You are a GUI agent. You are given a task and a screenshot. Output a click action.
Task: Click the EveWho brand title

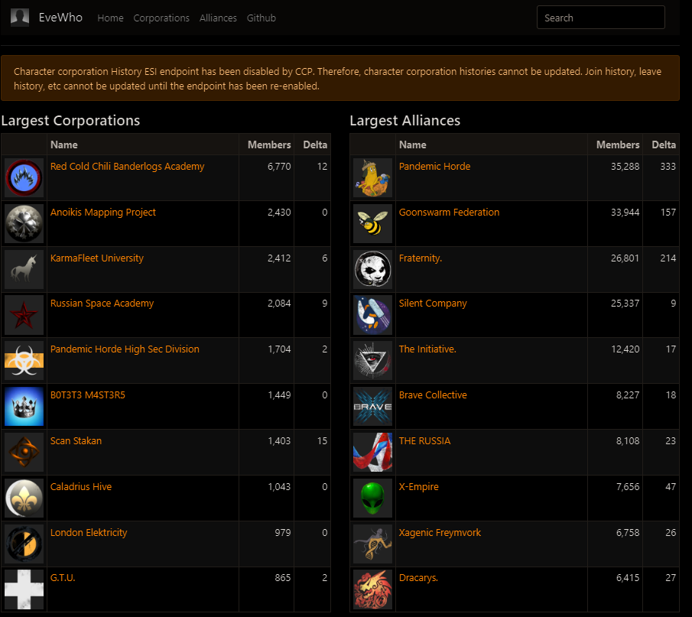[x=60, y=18]
